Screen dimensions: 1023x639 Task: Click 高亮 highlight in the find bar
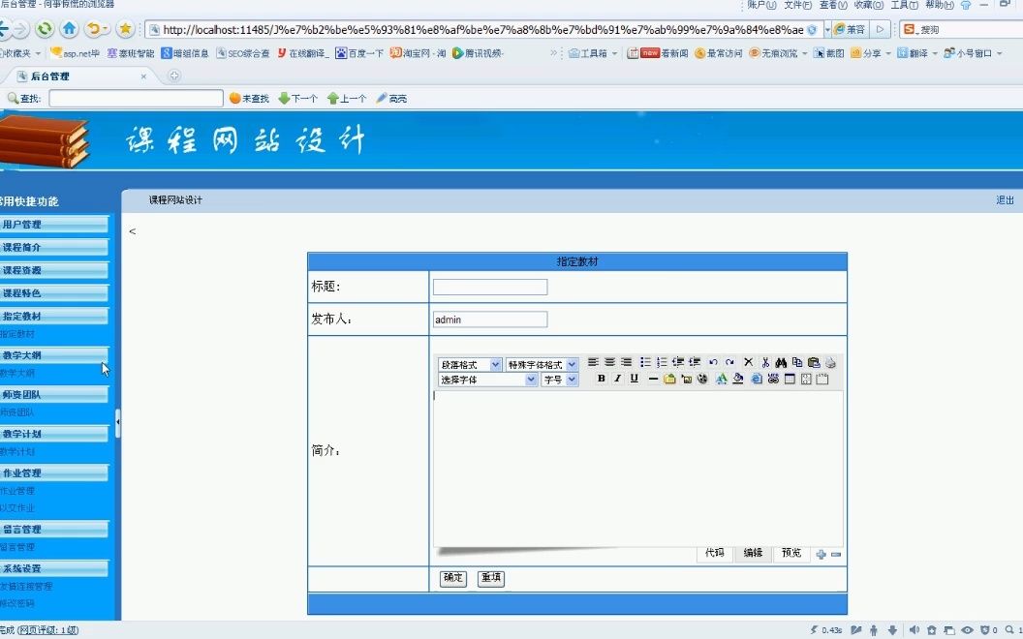click(x=391, y=99)
